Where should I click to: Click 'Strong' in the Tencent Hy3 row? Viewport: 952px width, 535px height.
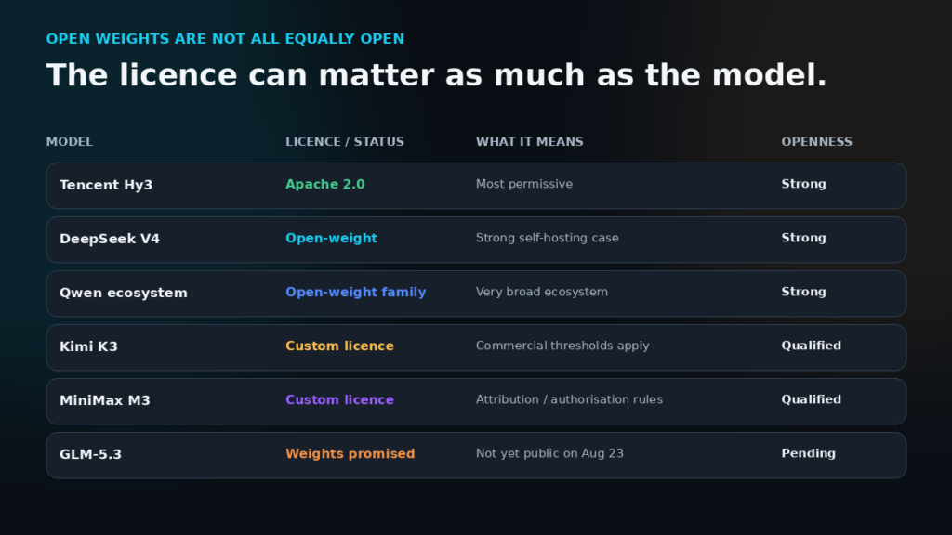pyautogui.click(x=804, y=184)
